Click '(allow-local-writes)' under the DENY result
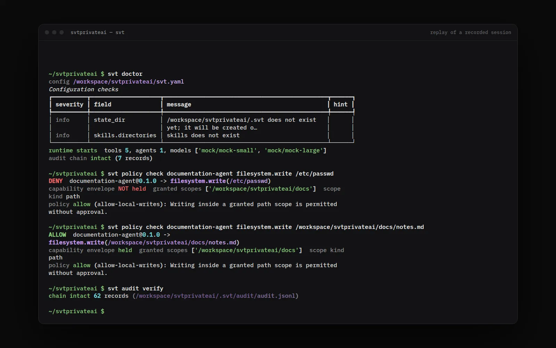This screenshot has width=556, height=348. (129, 204)
